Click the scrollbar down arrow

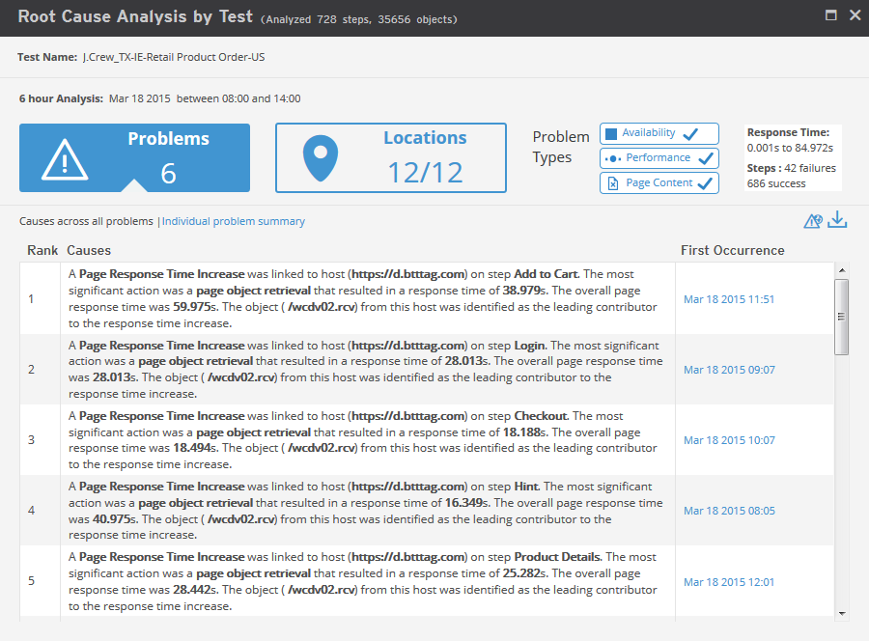point(842,613)
